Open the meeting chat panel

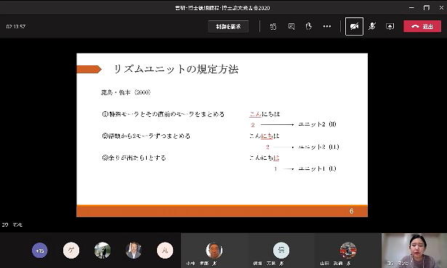[x=291, y=27]
